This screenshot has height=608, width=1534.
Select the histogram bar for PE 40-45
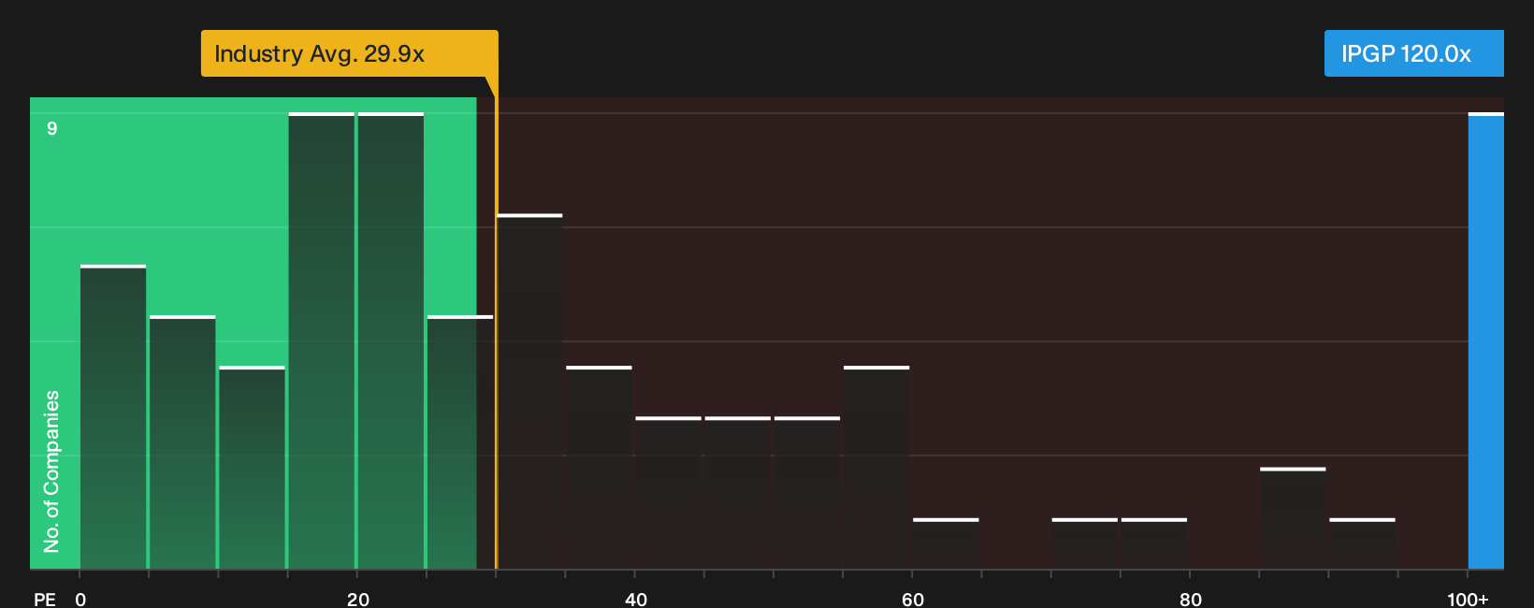pyautogui.click(x=669, y=493)
